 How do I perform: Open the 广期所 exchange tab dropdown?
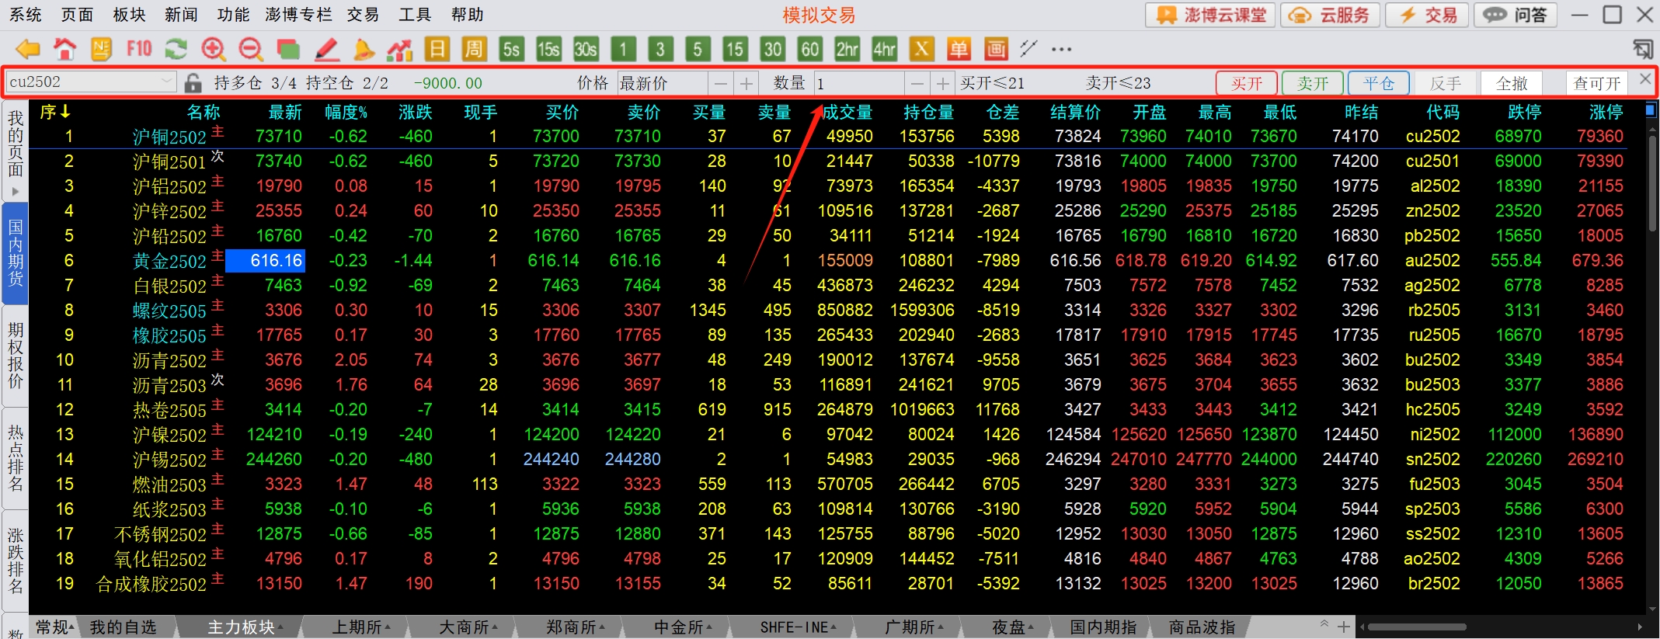point(941,626)
